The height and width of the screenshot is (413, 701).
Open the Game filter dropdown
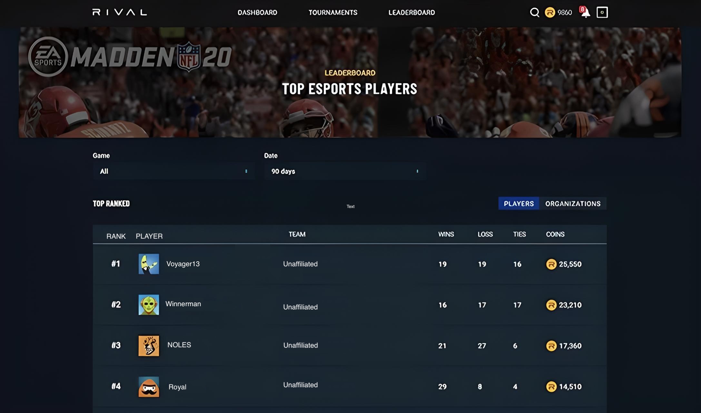(174, 171)
